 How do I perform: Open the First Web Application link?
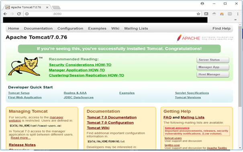coord(25,97)
